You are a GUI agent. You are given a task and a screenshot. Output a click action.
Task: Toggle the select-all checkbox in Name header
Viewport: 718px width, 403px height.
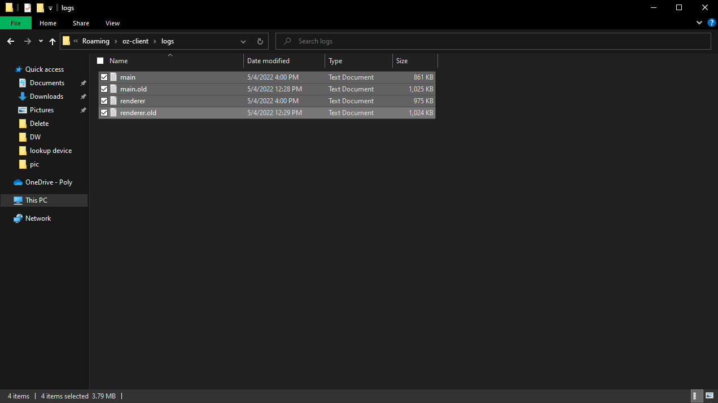click(x=100, y=60)
